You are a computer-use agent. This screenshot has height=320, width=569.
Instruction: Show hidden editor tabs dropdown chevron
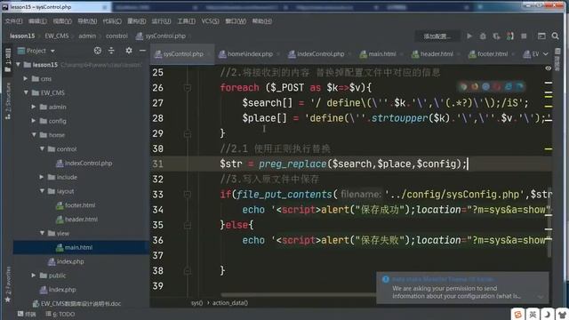click(545, 54)
